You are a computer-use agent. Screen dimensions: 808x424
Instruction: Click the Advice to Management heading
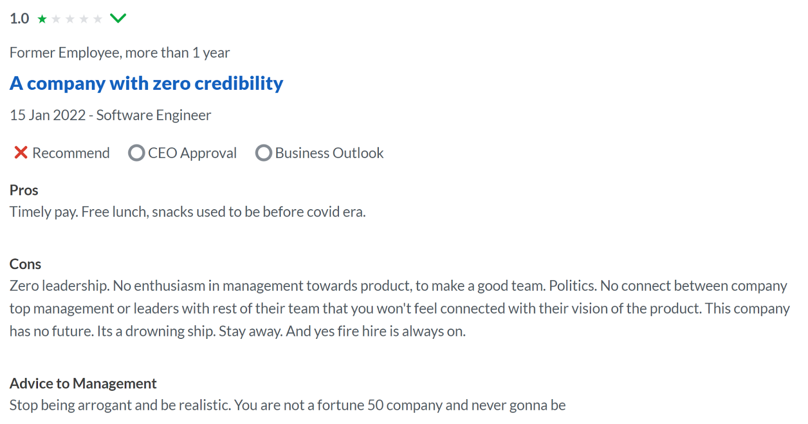[83, 384]
